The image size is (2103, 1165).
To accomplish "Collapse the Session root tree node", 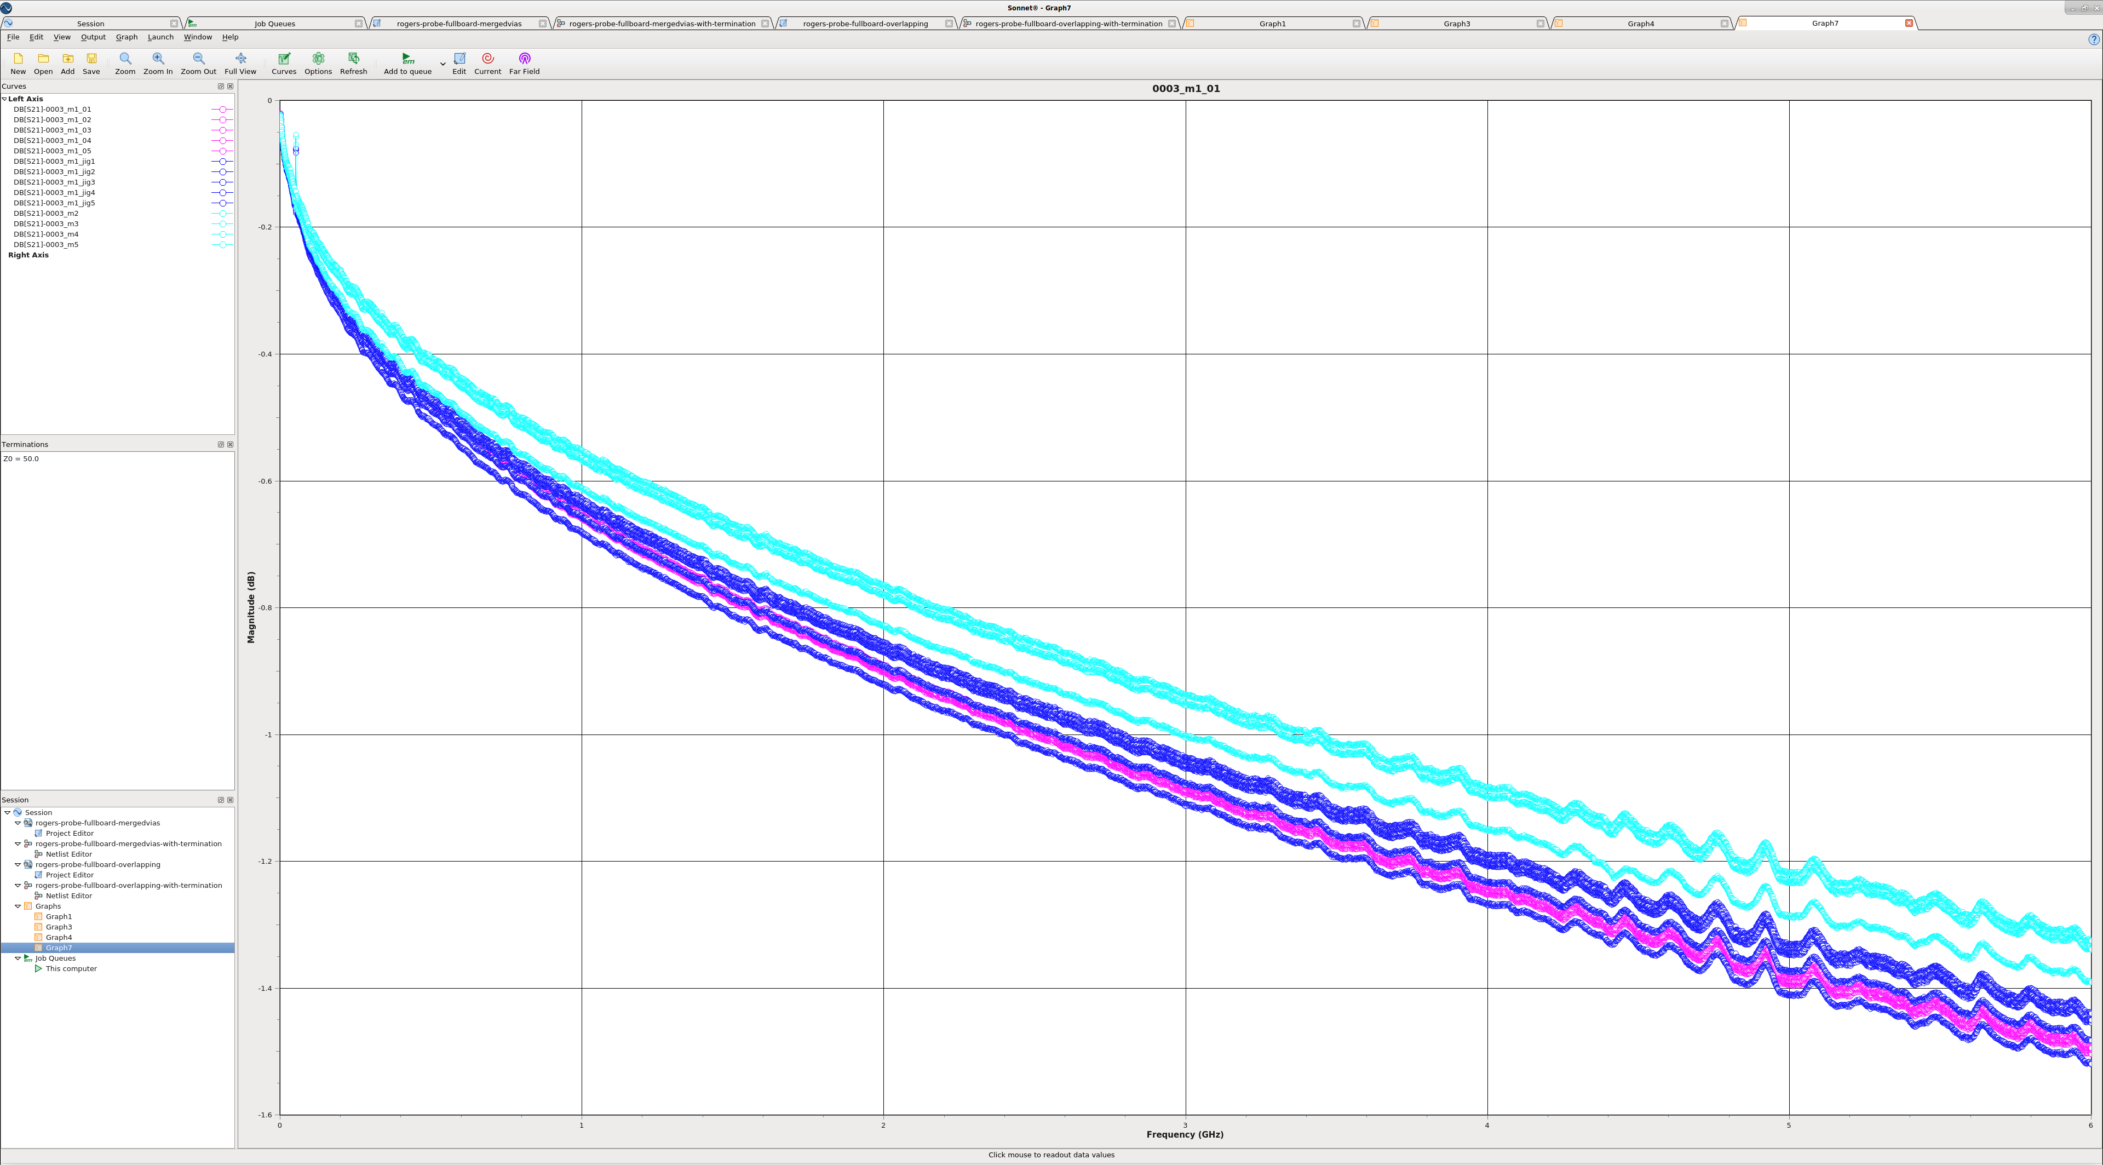I will pyautogui.click(x=7, y=812).
